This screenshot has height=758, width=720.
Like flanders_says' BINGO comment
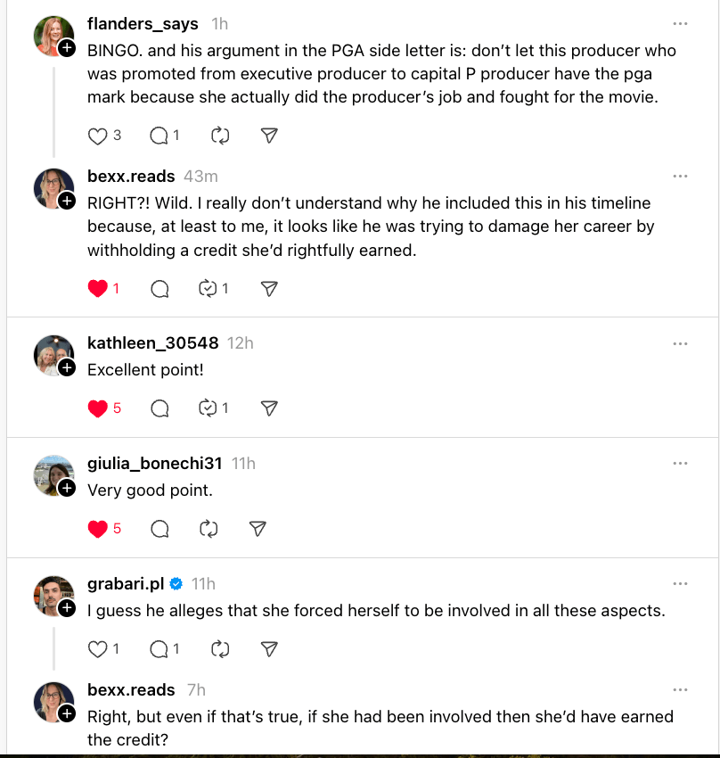click(97, 136)
